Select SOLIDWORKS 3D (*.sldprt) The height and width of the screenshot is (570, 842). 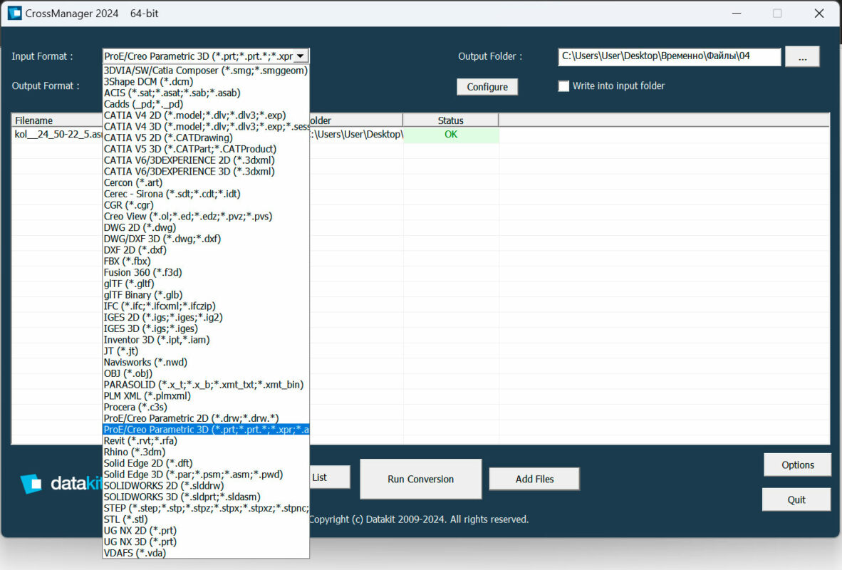click(x=206, y=497)
